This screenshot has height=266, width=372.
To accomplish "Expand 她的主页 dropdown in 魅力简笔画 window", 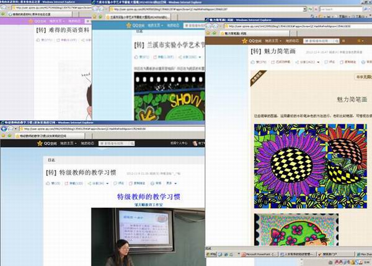I will tap(281, 41).
